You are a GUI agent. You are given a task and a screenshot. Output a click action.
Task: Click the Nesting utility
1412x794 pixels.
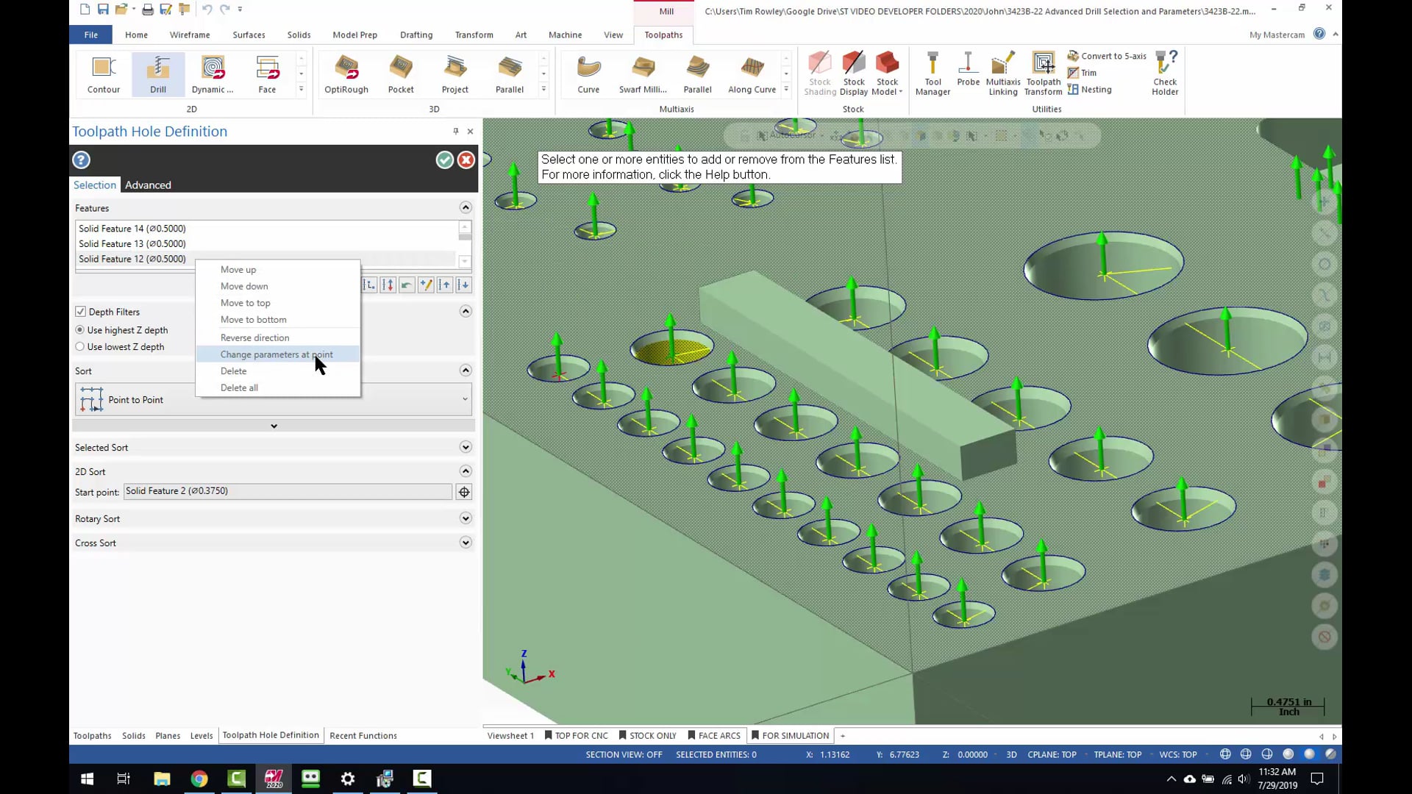1090,90
